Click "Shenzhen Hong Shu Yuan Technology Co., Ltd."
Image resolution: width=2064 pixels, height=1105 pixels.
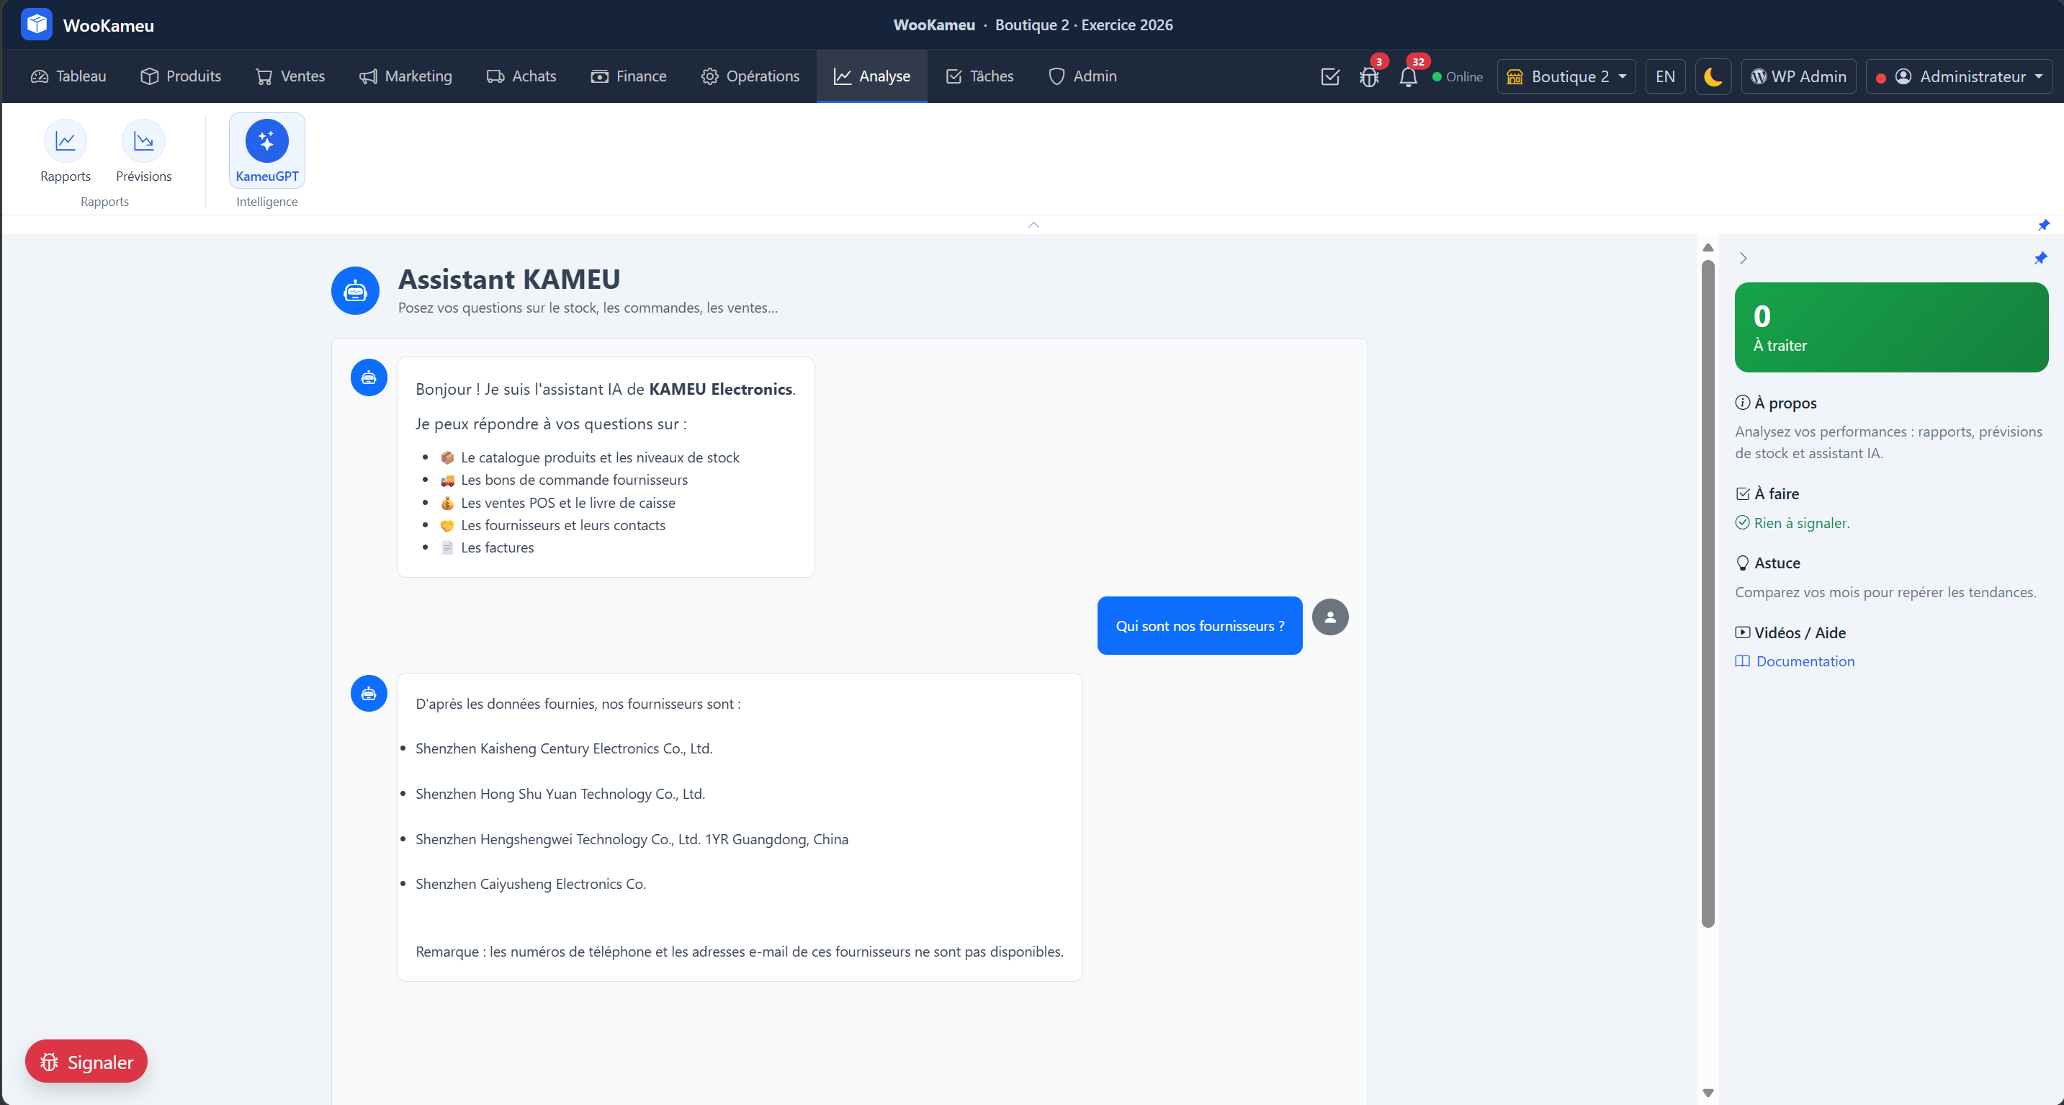point(560,794)
